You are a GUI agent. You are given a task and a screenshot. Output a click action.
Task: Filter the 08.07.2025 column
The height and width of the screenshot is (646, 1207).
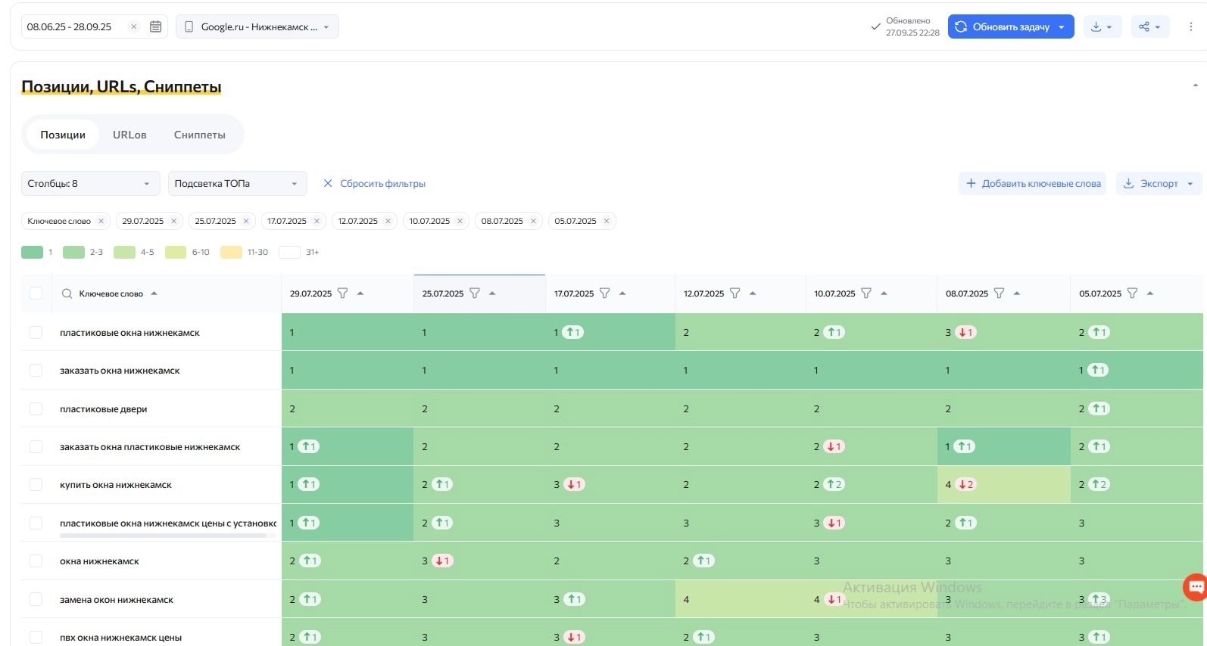pyautogui.click(x=999, y=293)
